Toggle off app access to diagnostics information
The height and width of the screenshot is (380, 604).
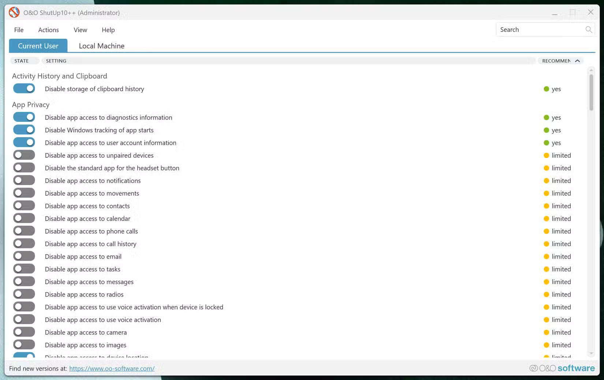24,117
